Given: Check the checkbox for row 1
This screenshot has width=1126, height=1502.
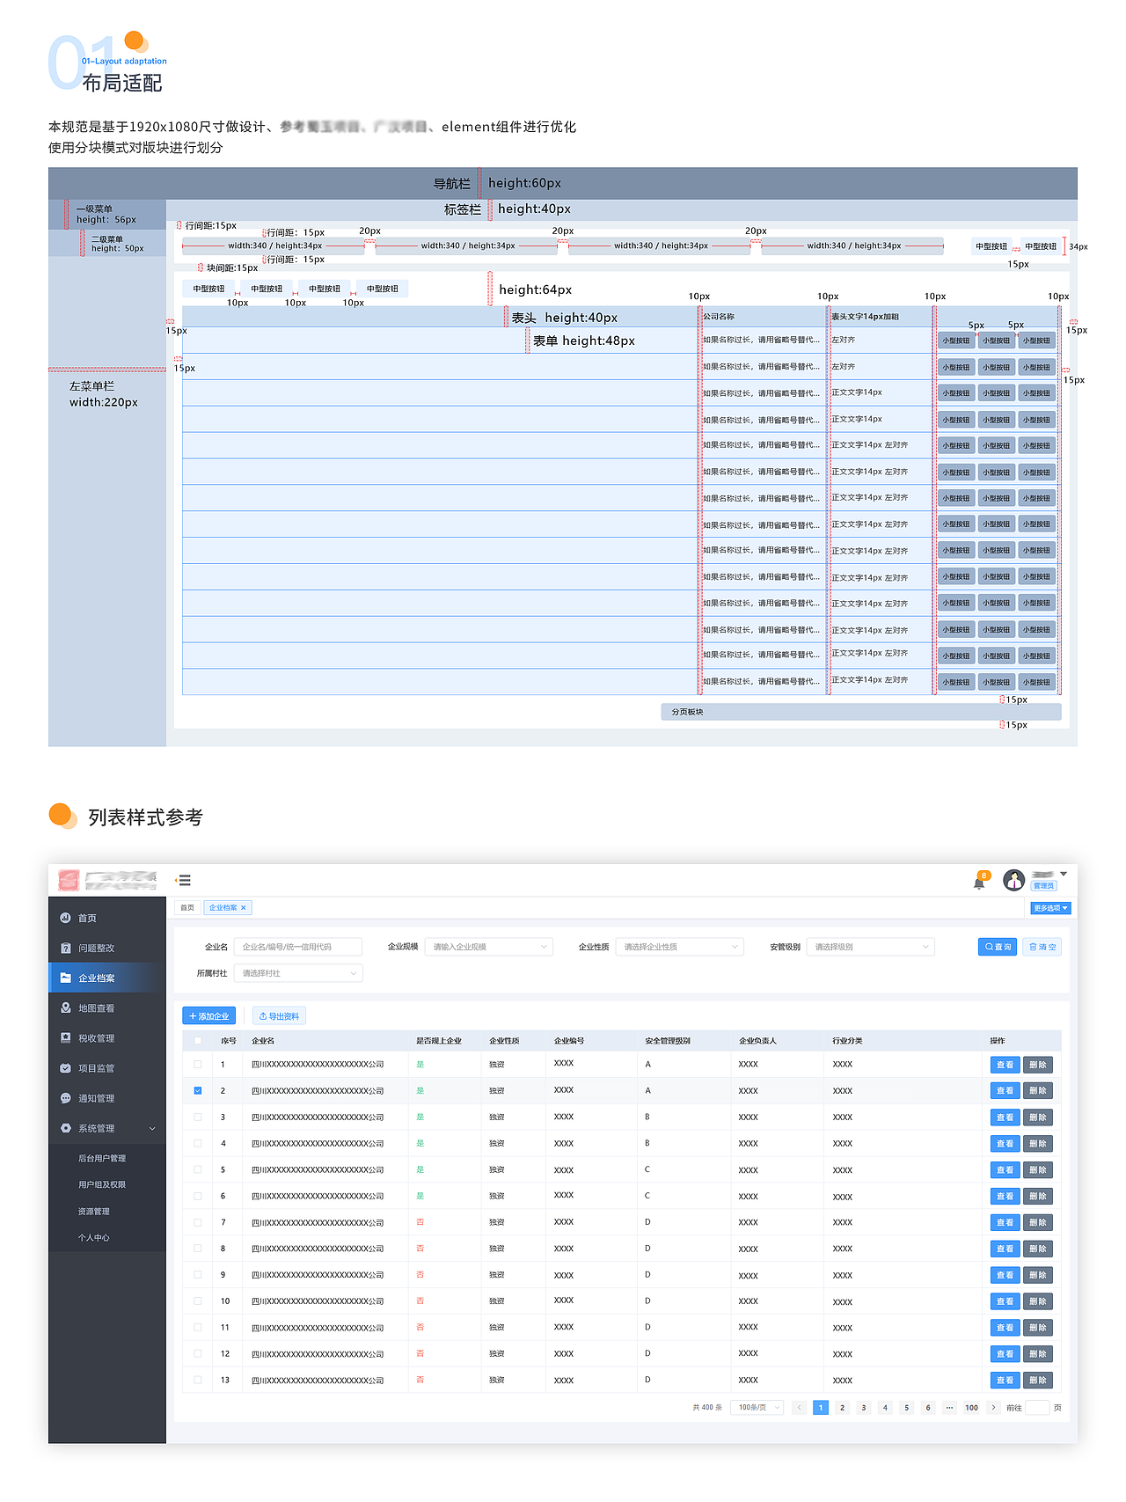Looking at the screenshot, I should 198,1065.
